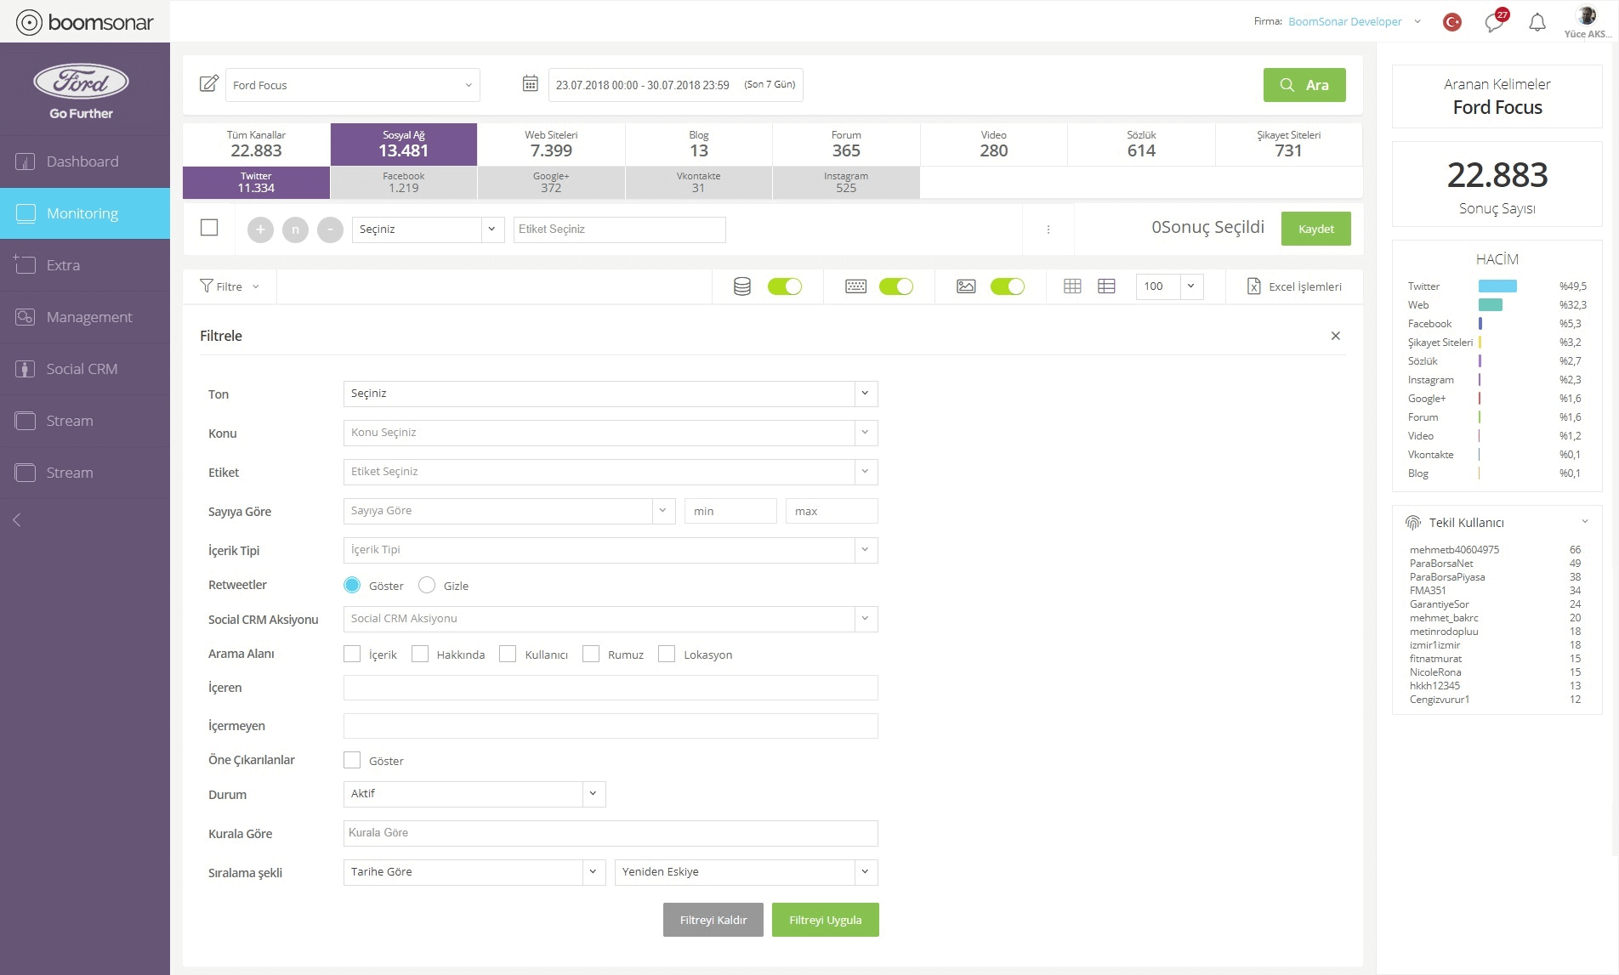The image size is (1619, 975).
Task: Check the Kullanıcı checkbox
Action: point(508,654)
